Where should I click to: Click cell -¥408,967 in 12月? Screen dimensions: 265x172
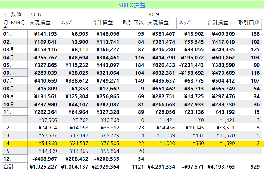click(44, 159)
